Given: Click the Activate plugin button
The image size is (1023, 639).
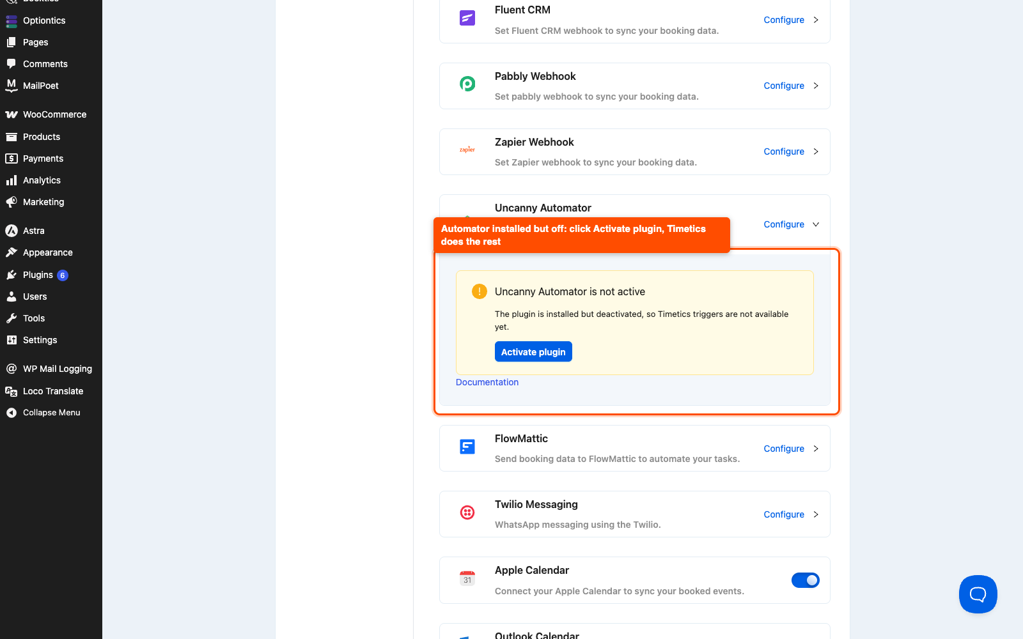Looking at the screenshot, I should click(x=533, y=352).
